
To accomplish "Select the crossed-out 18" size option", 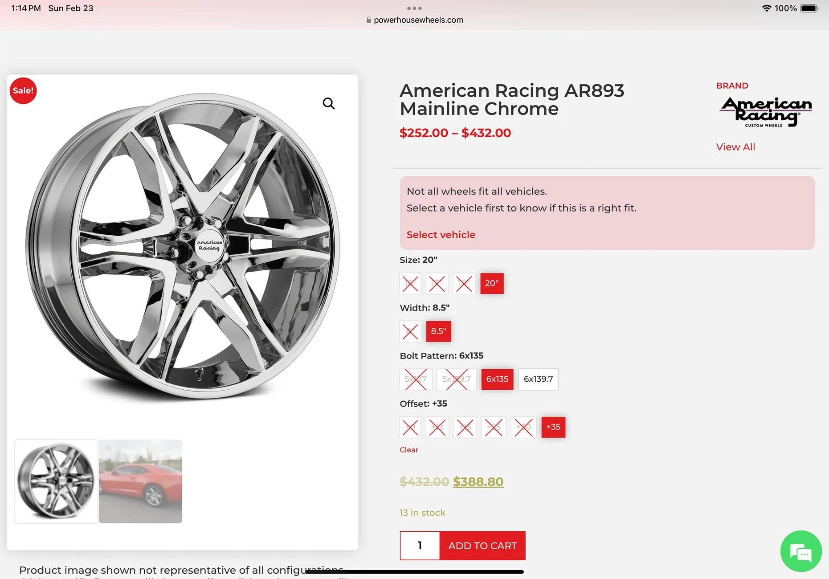I will click(464, 283).
